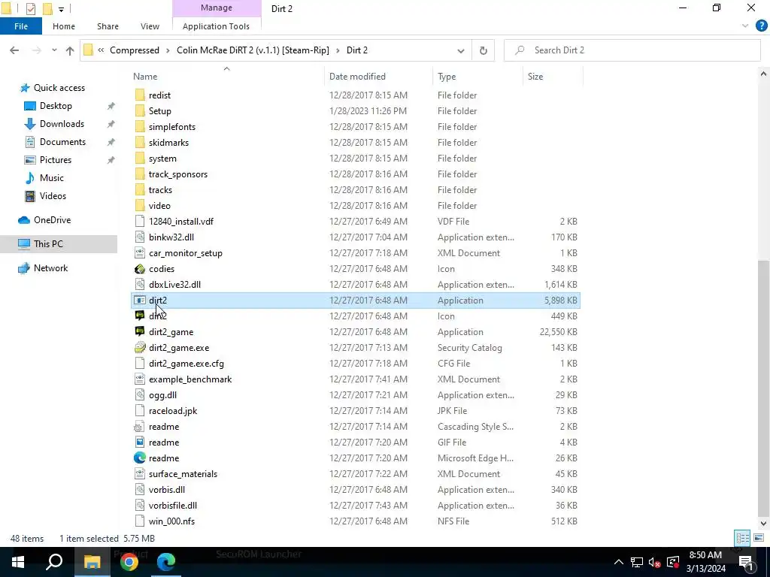Select car_monitor_setup XML document
The image size is (770, 577).
tap(186, 253)
